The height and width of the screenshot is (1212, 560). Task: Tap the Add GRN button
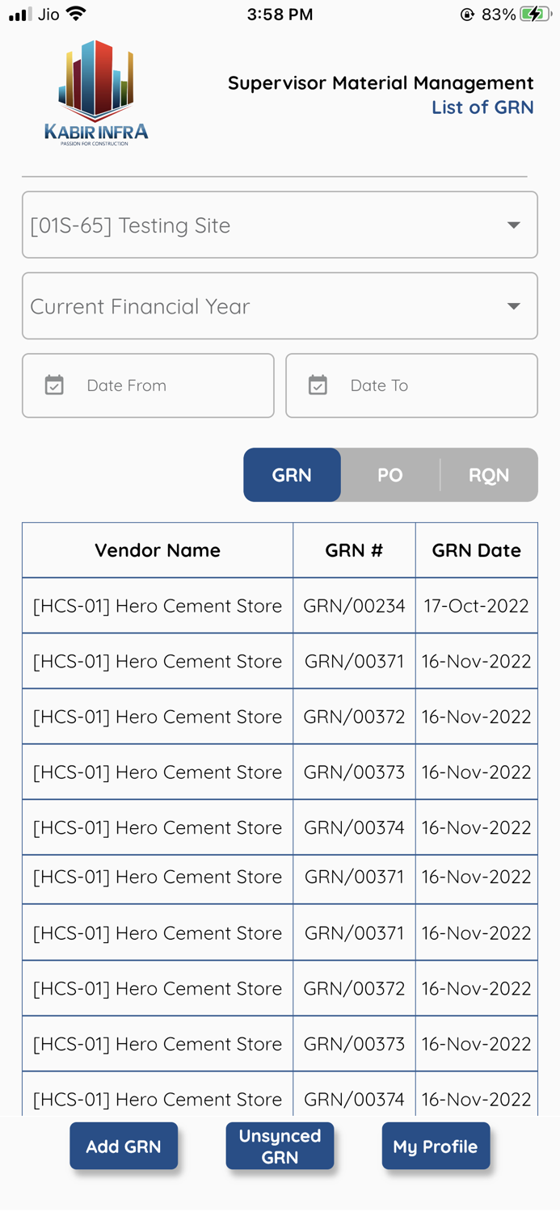pyautogui.click(x=124, y=1146)
